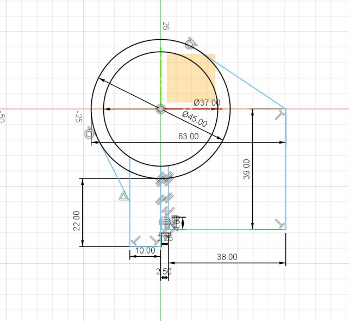This screenshot has width=349, height=321.
Task: Select the perpendicular constraint icon below the red axis at right
Action: point(280,115)
